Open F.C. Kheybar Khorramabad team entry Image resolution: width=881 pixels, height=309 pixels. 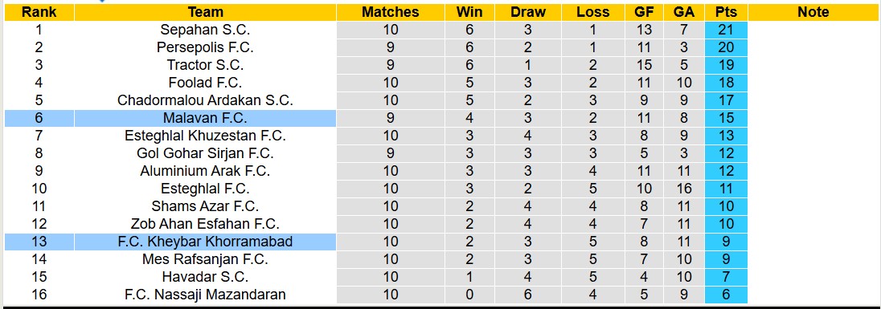(205, 242)
